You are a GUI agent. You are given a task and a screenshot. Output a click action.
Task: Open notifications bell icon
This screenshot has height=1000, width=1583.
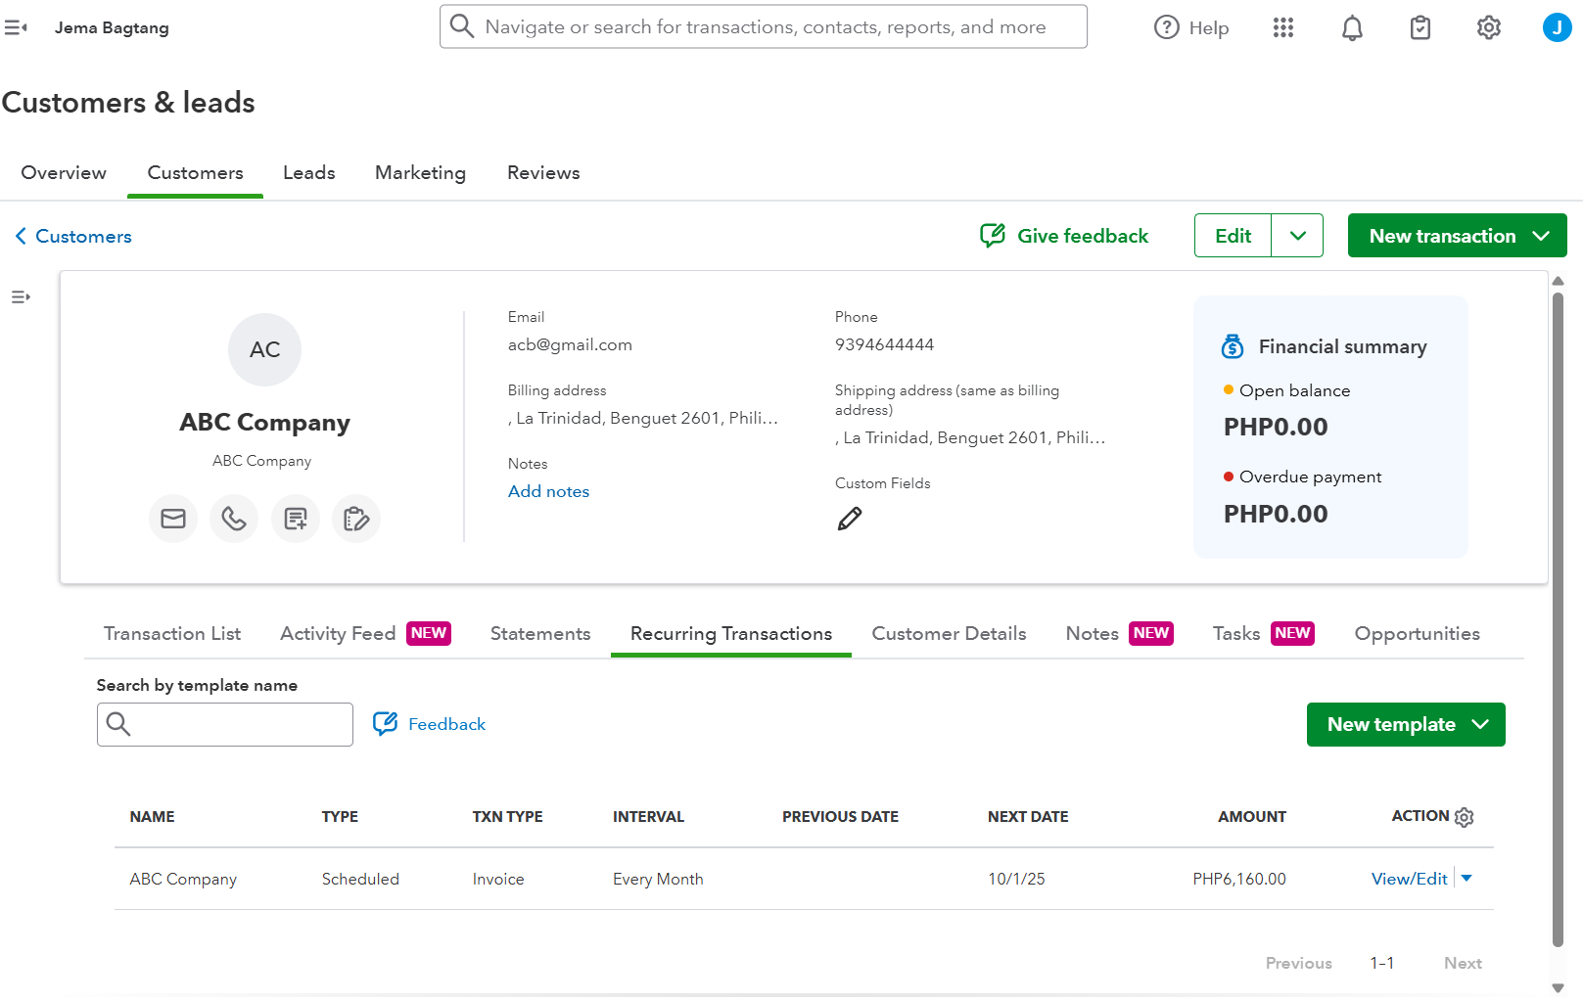point(1352,28)
